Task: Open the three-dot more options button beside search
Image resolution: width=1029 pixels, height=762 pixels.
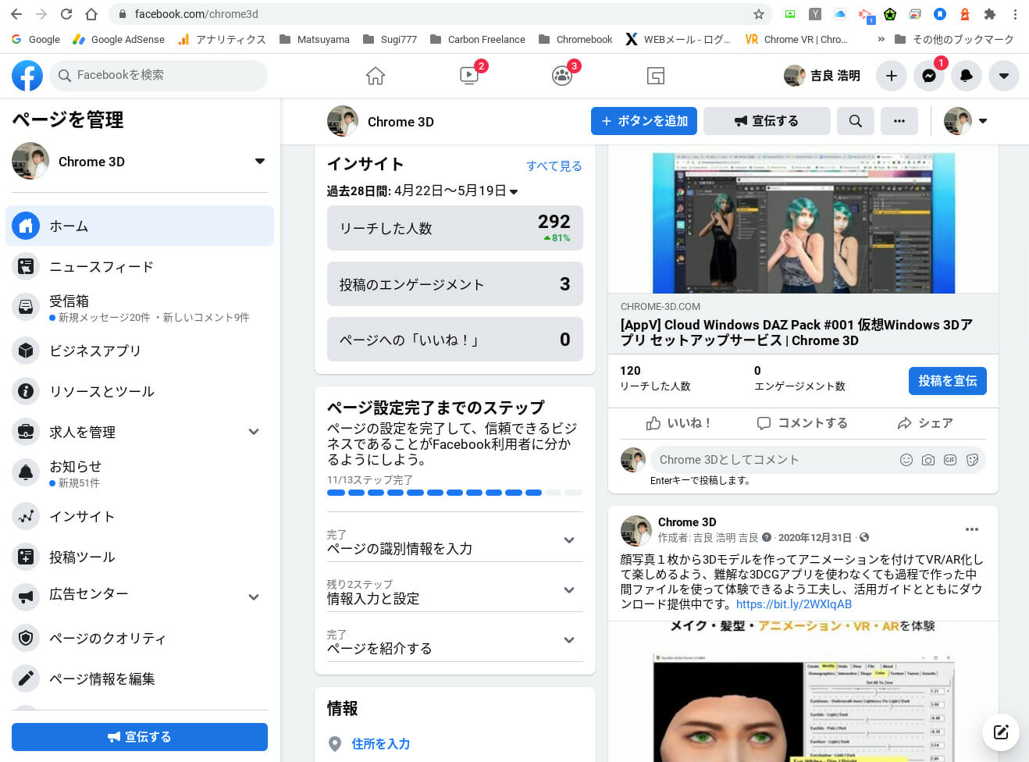Action: tap(899, 121)
